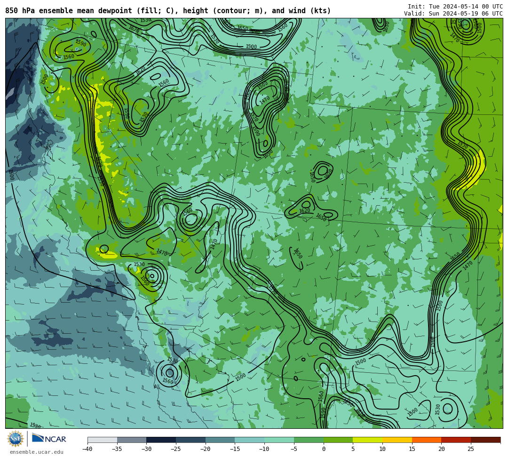This screenshot has width=508, height=458.
Task: Click the Init time text
Action: [455, 7]
